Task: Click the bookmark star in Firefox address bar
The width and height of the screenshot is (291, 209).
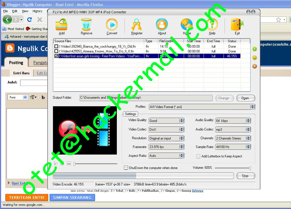Action: click(x=279, y=20)
